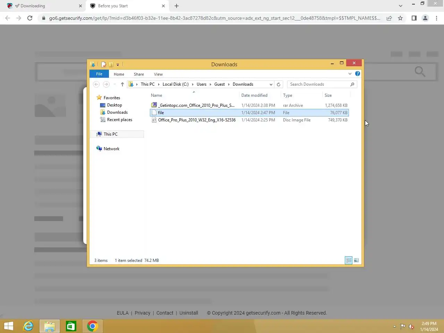Sort files by Name column header
This screenshot has width=444, height=333.
(x=156, y=95)
